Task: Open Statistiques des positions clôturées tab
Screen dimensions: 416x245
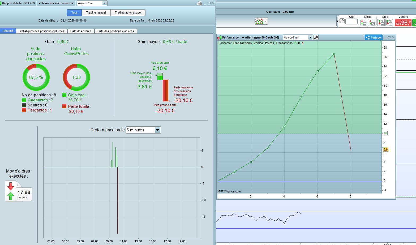Action: pos(41,31)
